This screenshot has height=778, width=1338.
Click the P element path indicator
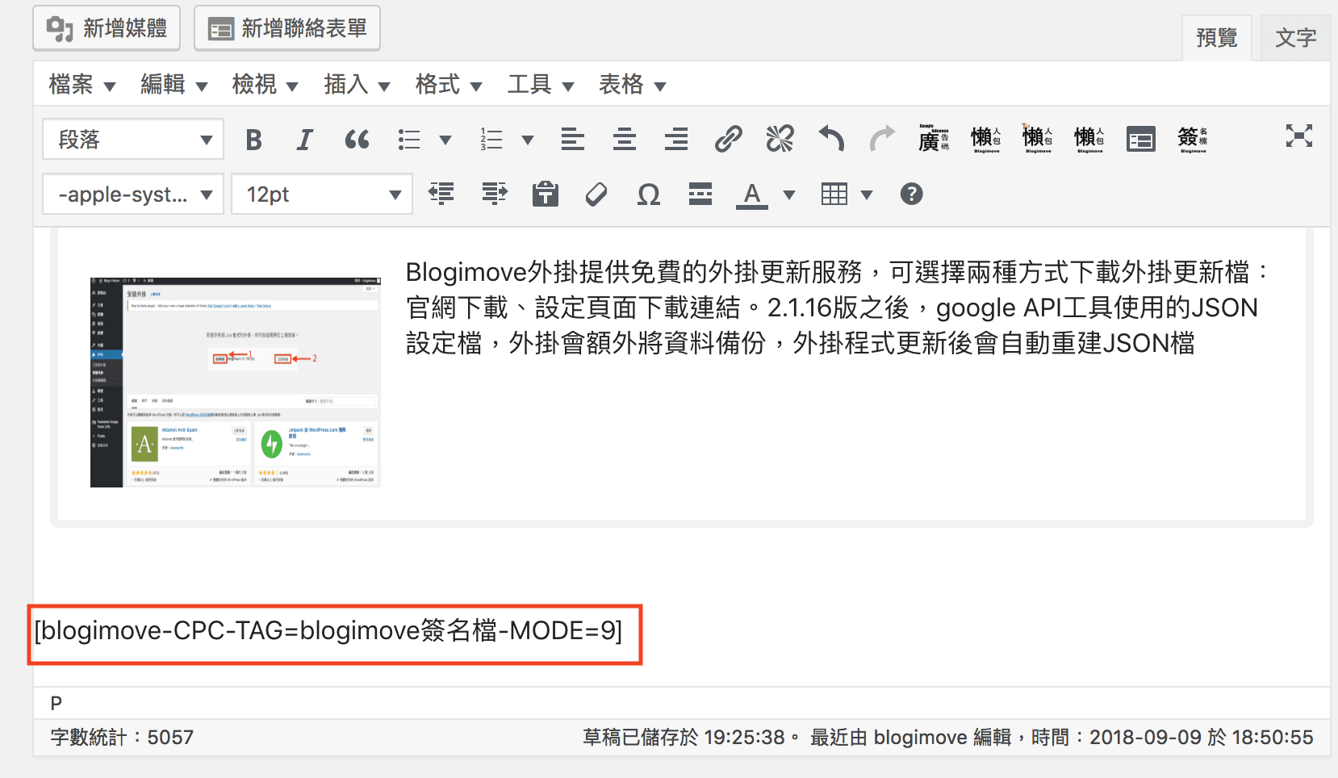click(56, 703)
